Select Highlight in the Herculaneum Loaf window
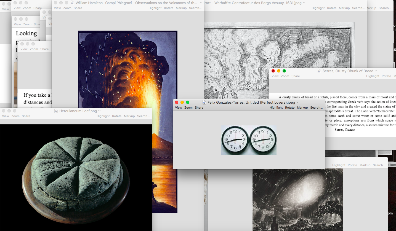The width and height of the screenshot is (396, 231). click(x=103, y=116)
